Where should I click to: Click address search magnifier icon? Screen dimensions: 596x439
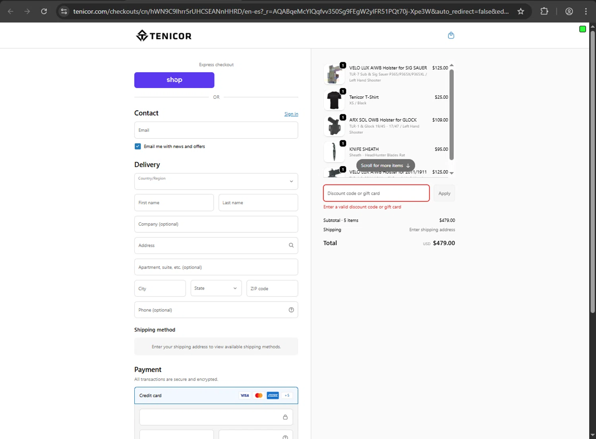[291, 245]
